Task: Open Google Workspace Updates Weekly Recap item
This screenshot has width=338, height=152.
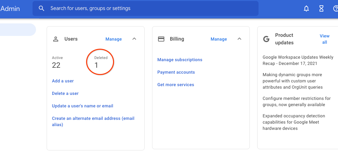Action: 298,61
